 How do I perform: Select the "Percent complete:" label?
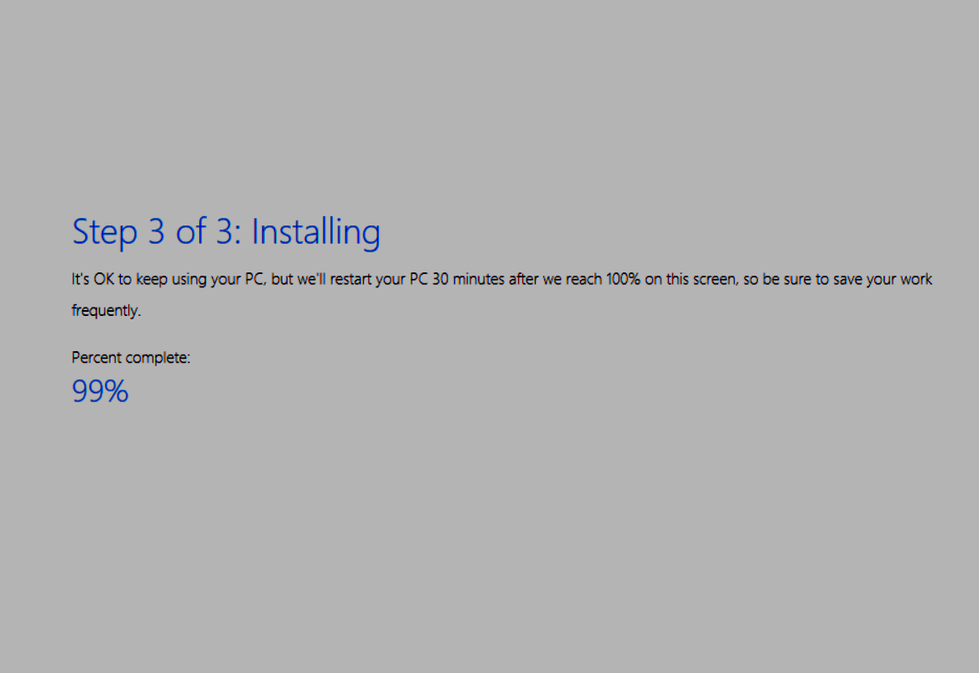click(131, 358)
